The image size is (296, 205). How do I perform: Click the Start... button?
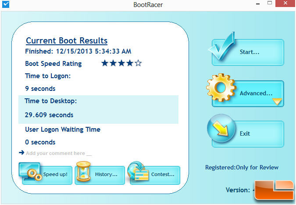pos(248,52)
